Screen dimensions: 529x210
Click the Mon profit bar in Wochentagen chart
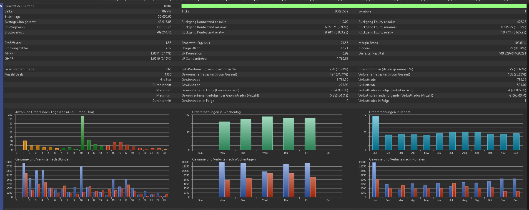point(222,180)
